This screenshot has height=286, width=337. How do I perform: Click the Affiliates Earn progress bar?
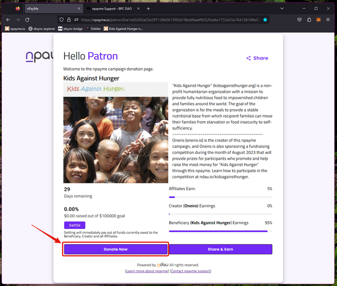tap(221, 197)
